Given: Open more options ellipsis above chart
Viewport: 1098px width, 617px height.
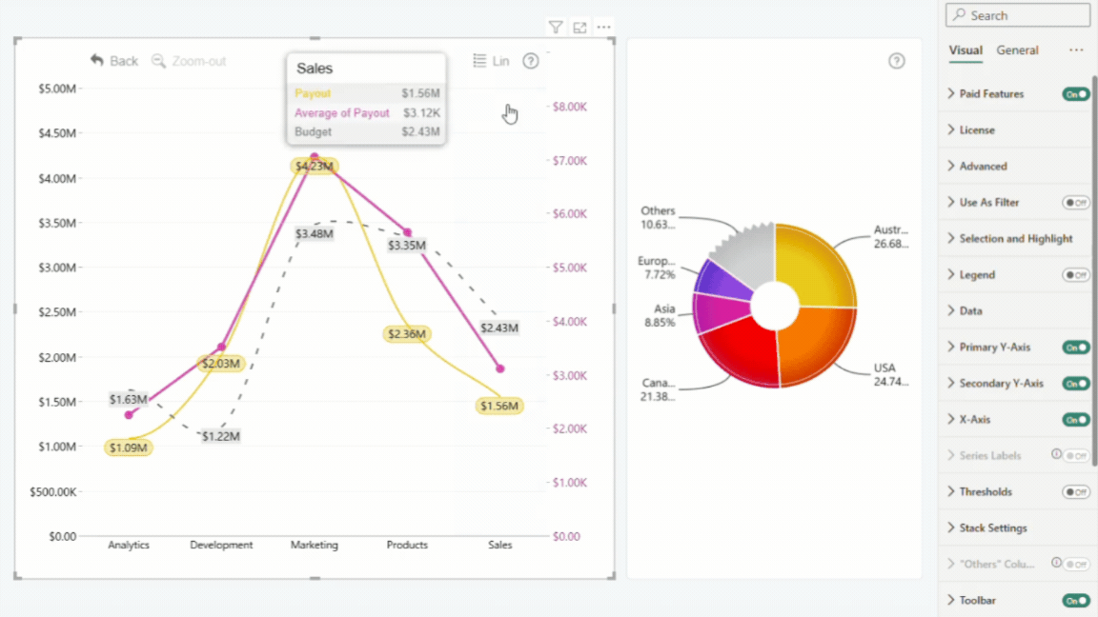Looking at the screenshot, I should point(603,28).
